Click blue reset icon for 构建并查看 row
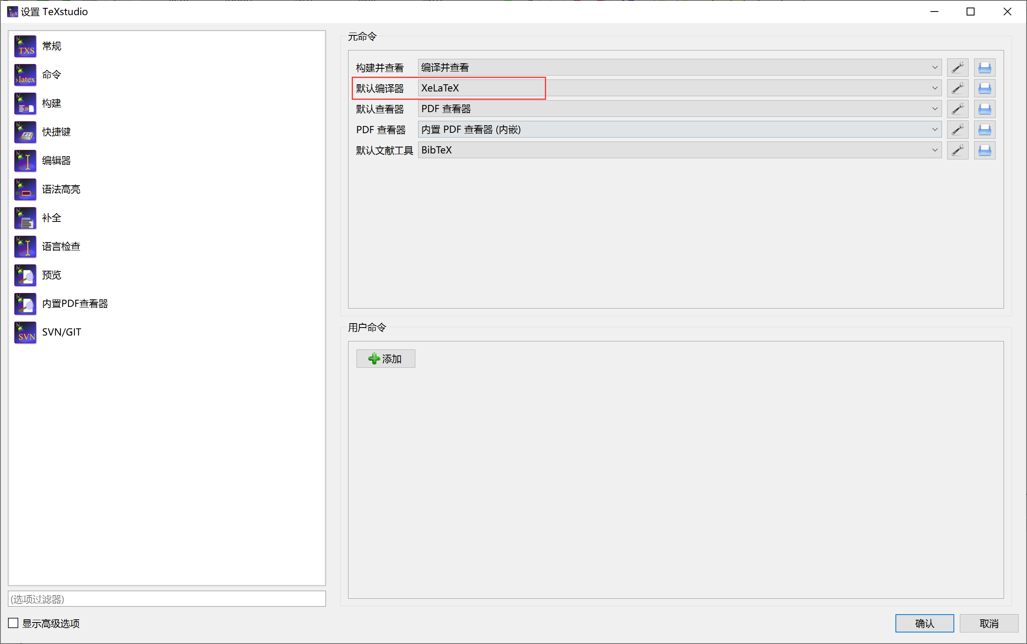The image size is (1027, 644). [x=984, y=67]
